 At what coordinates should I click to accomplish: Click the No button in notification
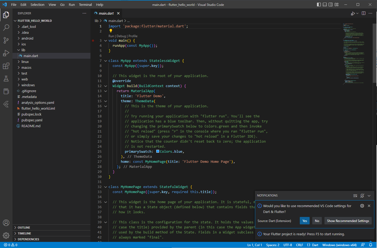tap(317, 221)
